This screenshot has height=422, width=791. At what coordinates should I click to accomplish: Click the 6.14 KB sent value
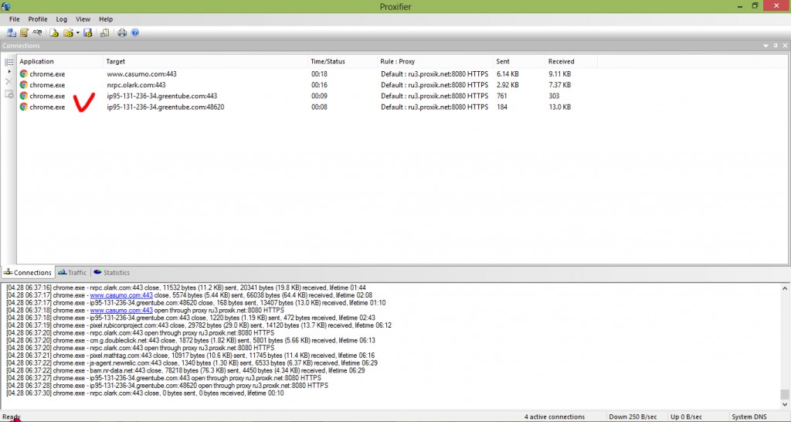click(508, 73)
